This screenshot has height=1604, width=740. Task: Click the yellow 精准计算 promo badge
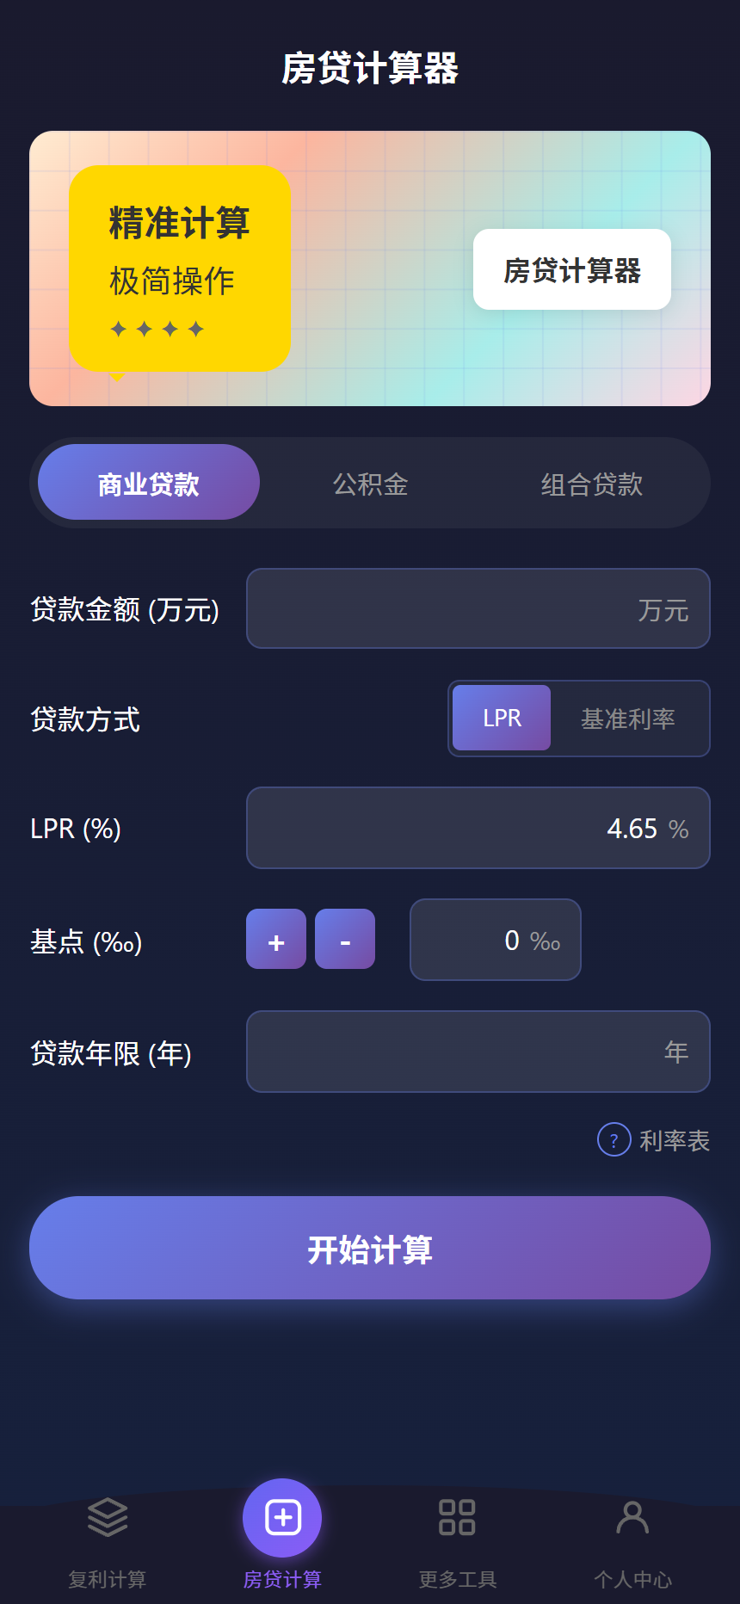pos(180,267)
